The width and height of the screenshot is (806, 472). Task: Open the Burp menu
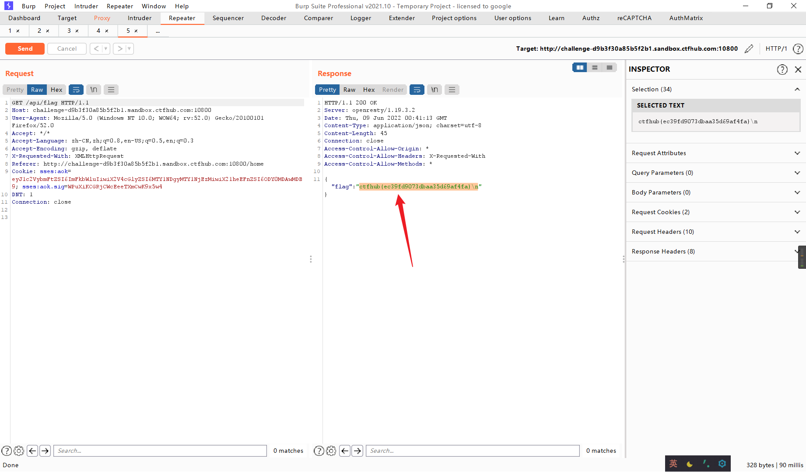pyautogui.click(x=28, y=6)
